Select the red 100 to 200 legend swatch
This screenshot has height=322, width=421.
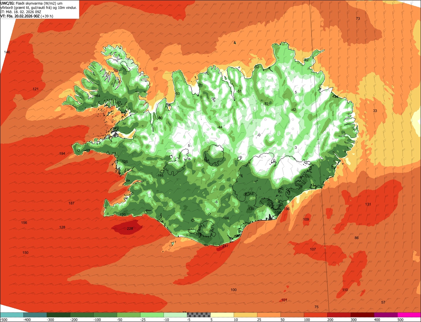point(316,315)
